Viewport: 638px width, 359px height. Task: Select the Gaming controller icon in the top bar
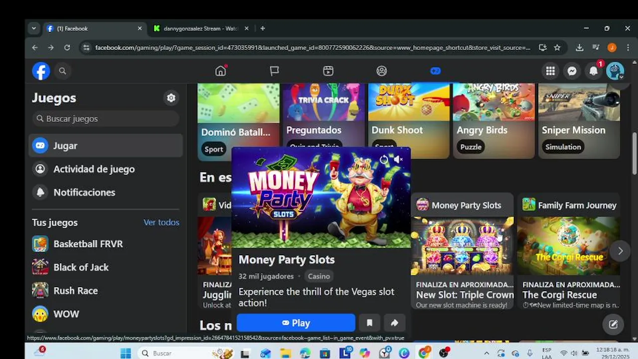coord(435,71)
